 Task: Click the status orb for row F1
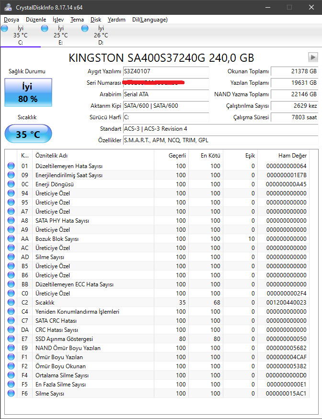11,357
